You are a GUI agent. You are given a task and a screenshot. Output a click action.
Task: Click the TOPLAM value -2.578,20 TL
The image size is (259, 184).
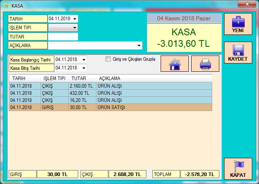click(x=200, y=174)
